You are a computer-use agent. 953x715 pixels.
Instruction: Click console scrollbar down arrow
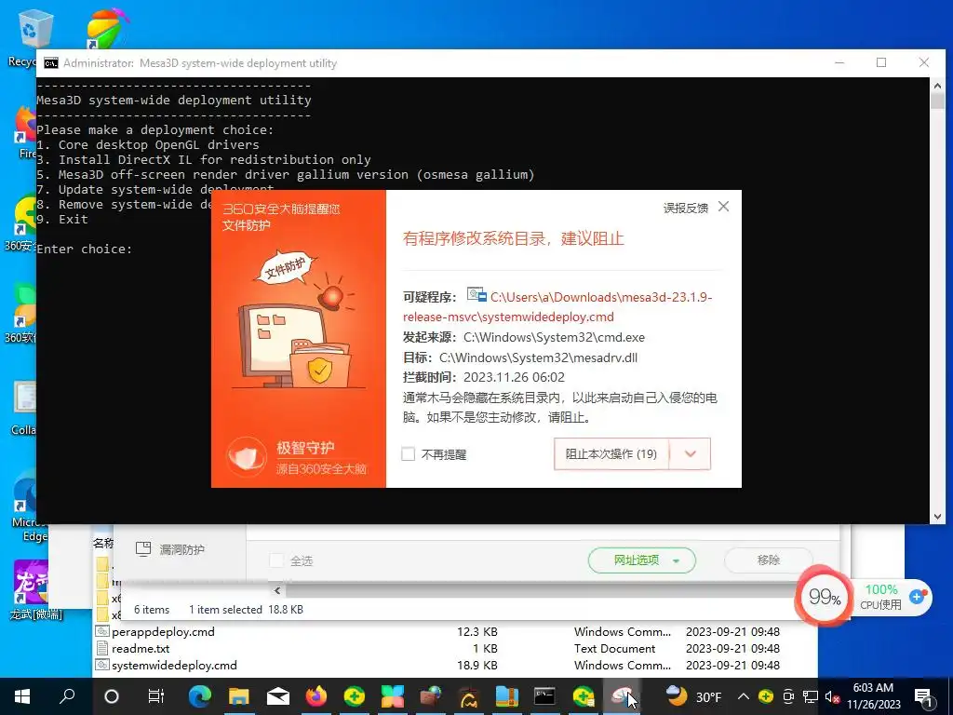click(x=936, y=517)
